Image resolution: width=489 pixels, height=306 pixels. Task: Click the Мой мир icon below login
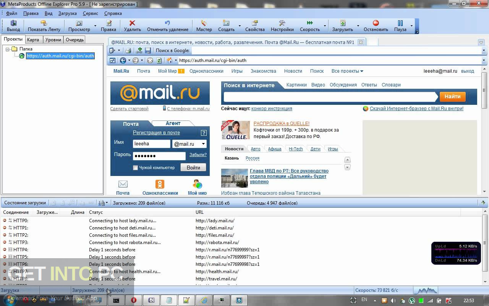click(x=197, y=184)
